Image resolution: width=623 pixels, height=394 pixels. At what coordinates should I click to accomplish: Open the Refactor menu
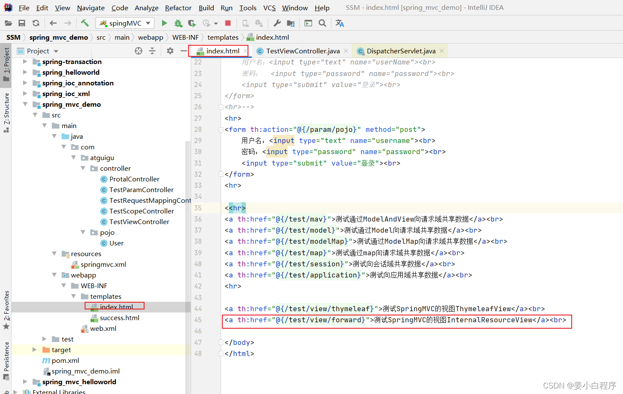coord(178,8)
